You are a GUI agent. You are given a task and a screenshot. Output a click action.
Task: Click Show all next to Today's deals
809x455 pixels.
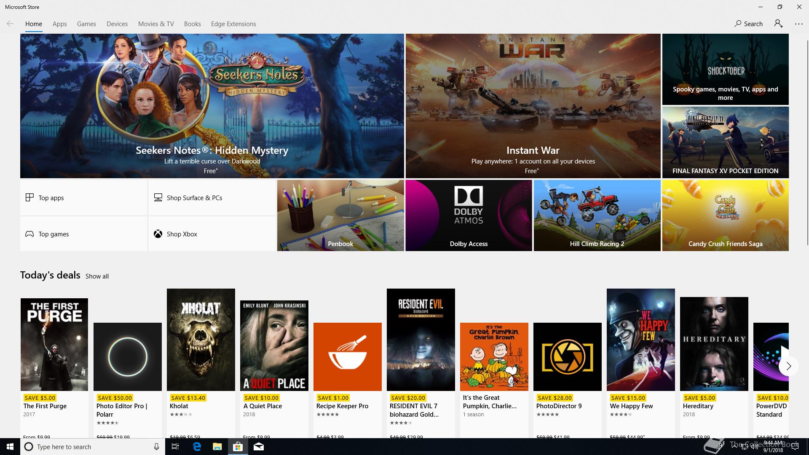[97, 276]
